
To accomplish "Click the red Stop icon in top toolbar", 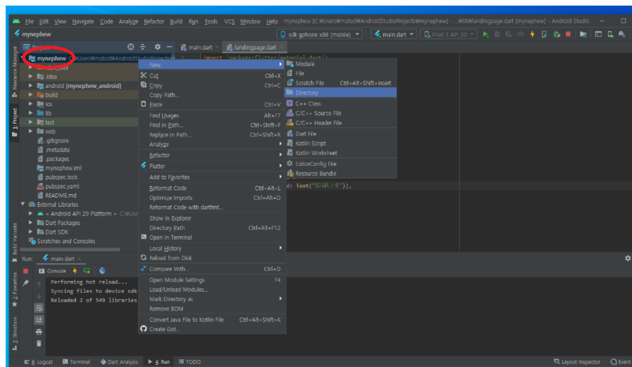I will coord(568,35).
